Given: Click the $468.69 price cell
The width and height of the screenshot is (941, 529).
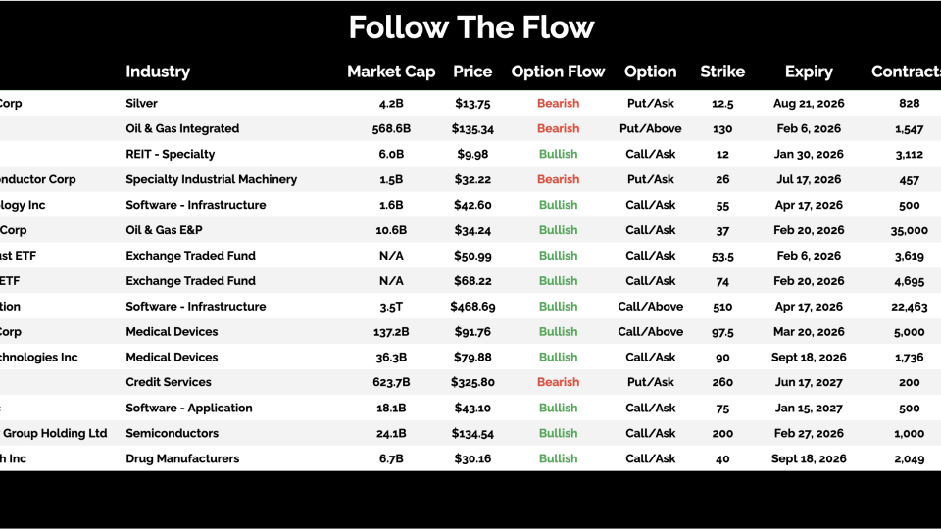Looking at the screenshot, I should [x=472, y=307].
